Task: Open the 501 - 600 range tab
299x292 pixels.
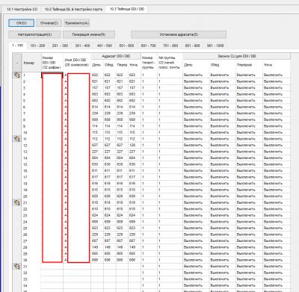Action: point(126,46)
